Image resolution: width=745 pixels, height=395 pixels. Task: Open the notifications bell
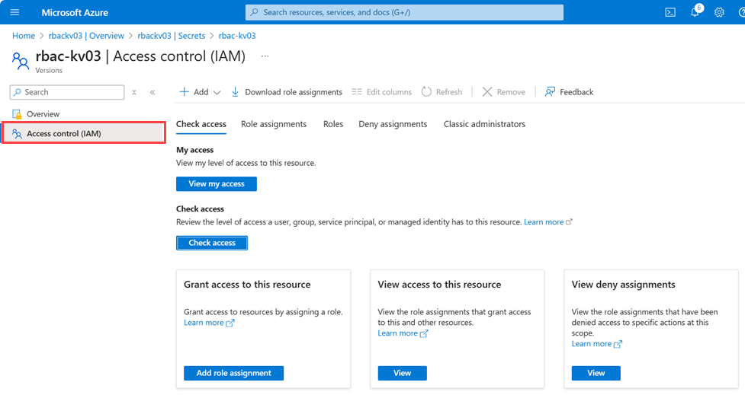point(695,12)
